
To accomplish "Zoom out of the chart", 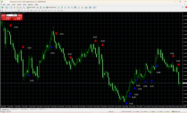I will coord(72,7).
